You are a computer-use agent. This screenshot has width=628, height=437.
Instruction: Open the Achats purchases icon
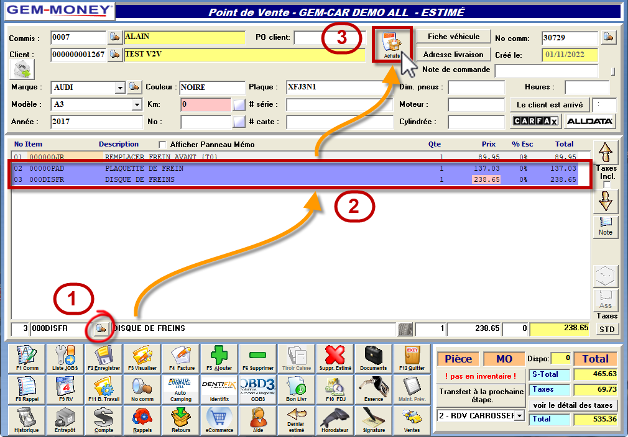(392, 45)
